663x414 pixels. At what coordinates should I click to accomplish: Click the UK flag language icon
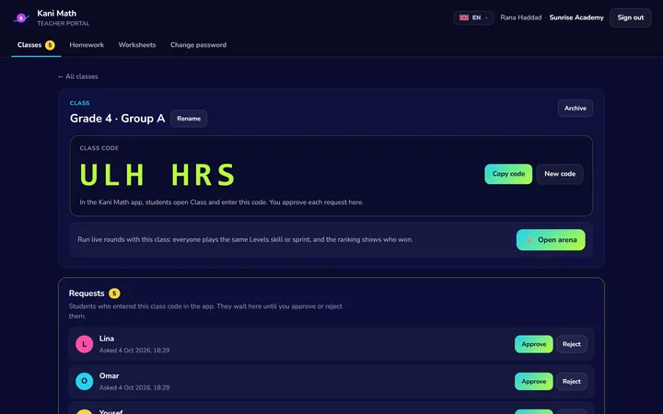coord(464,17)
